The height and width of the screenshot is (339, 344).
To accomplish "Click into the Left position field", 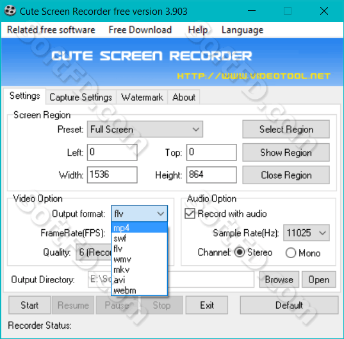I will click(x=112, y=152).
